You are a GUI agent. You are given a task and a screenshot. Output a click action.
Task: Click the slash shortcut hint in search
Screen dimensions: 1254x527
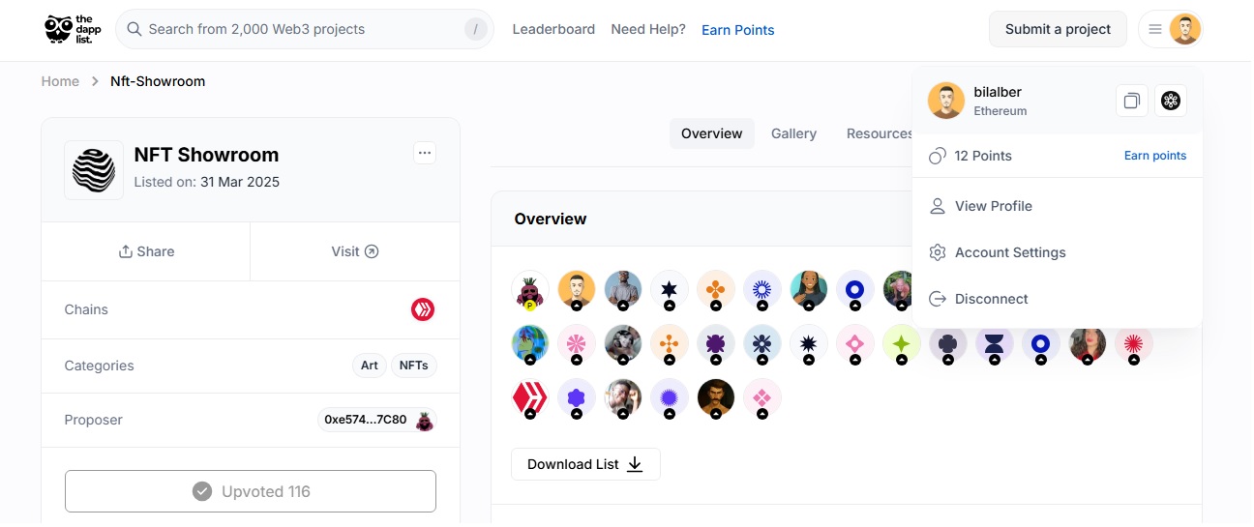[x=475, y=29]
